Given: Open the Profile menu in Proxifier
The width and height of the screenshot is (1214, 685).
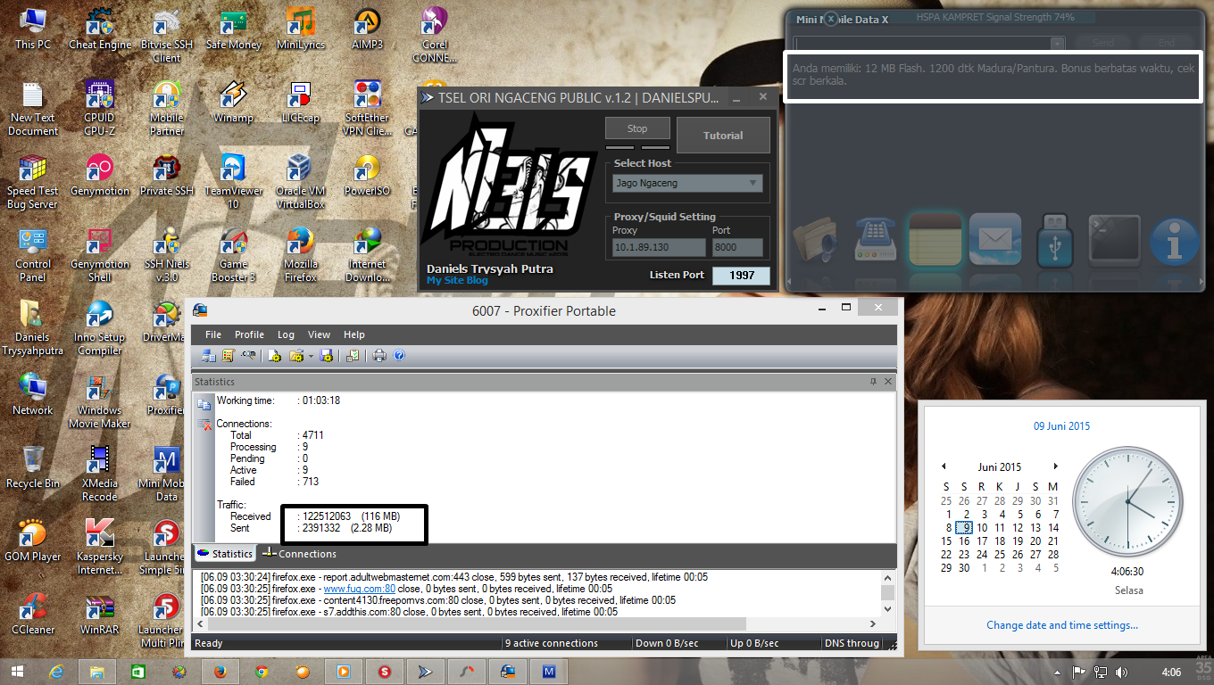Looking at the screenshot, I should point(249,334).
